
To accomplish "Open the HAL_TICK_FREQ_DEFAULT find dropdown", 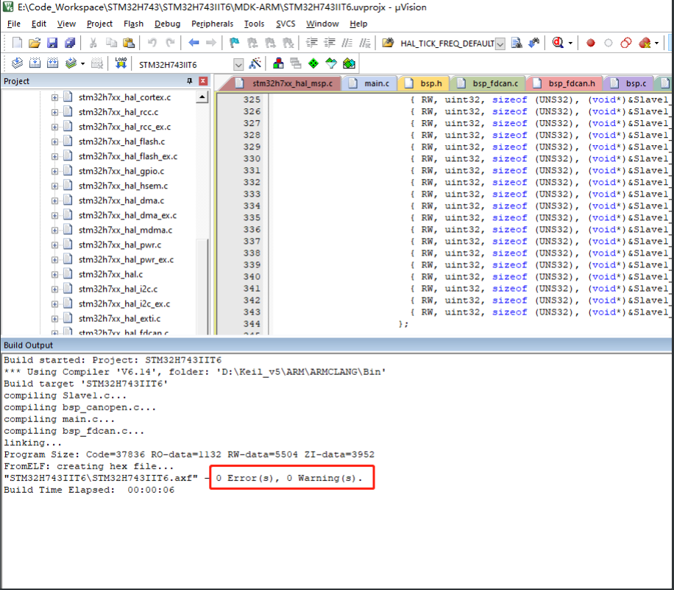I will pyautogui.click(x=500, y=43).
